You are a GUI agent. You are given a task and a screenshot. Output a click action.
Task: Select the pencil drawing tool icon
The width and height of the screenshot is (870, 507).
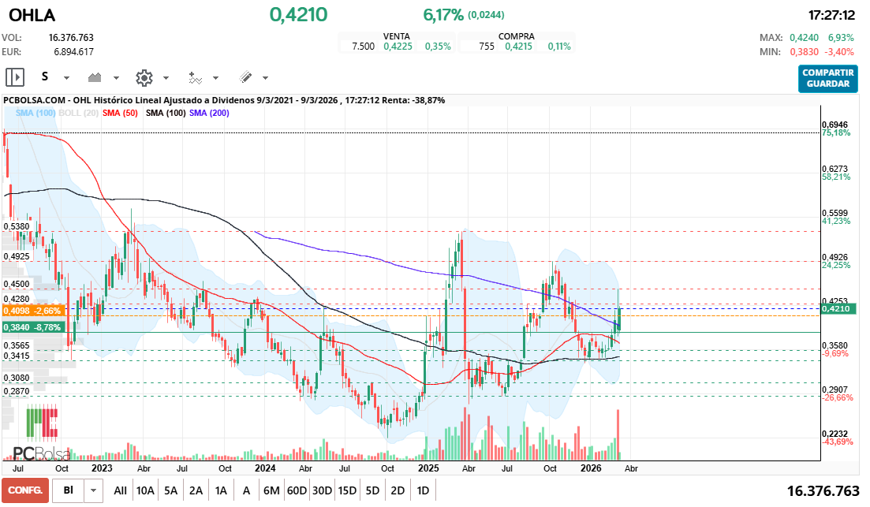click(245, 77)
